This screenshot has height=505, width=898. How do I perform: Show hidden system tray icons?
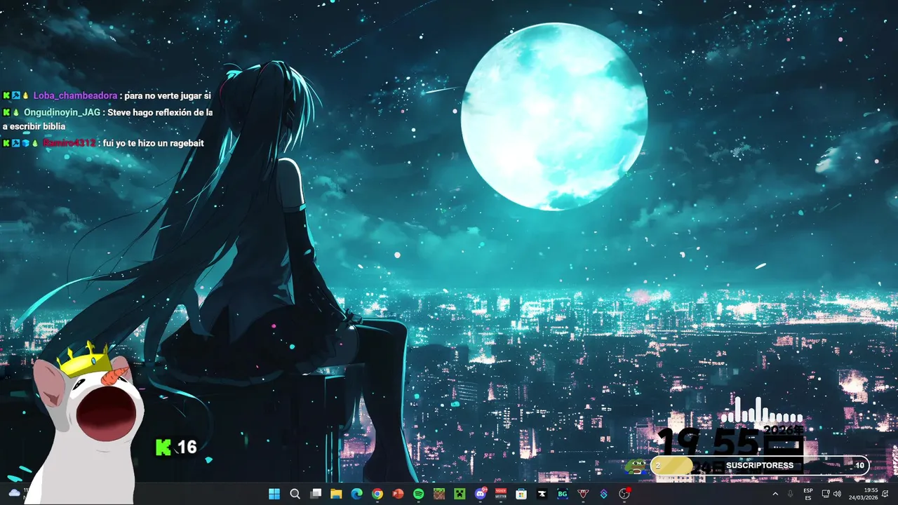pyautogui.click(x=775, y=494)
